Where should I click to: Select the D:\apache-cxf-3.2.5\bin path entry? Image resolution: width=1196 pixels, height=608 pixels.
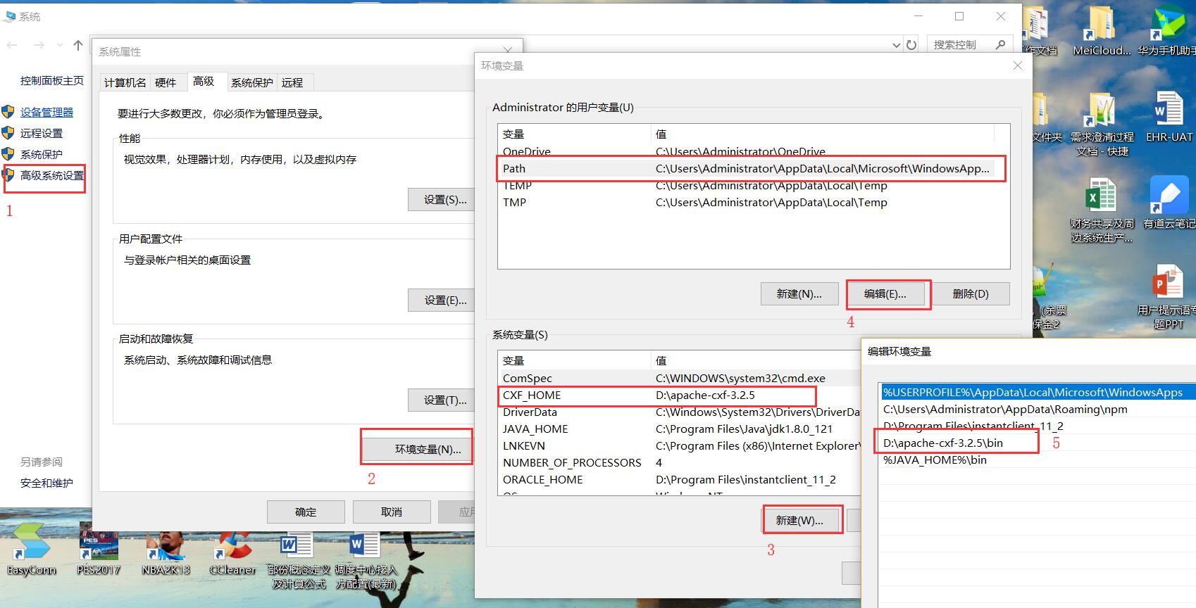[x=1038, y=443]
